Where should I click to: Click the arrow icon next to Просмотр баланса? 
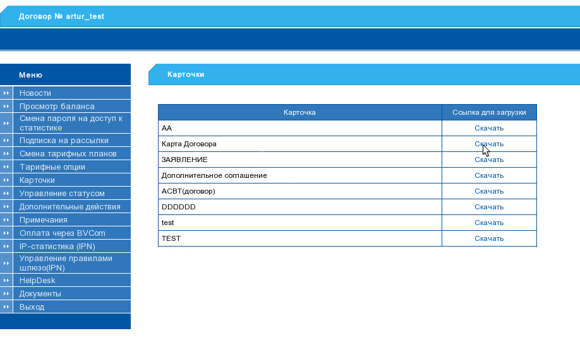[6, 106]
